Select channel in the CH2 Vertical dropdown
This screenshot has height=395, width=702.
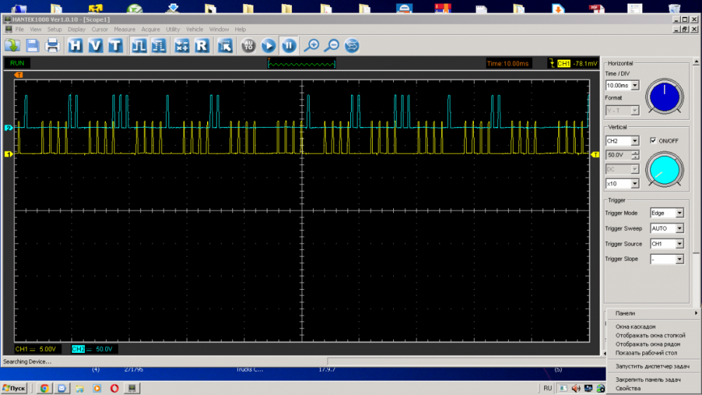[635, 141]
